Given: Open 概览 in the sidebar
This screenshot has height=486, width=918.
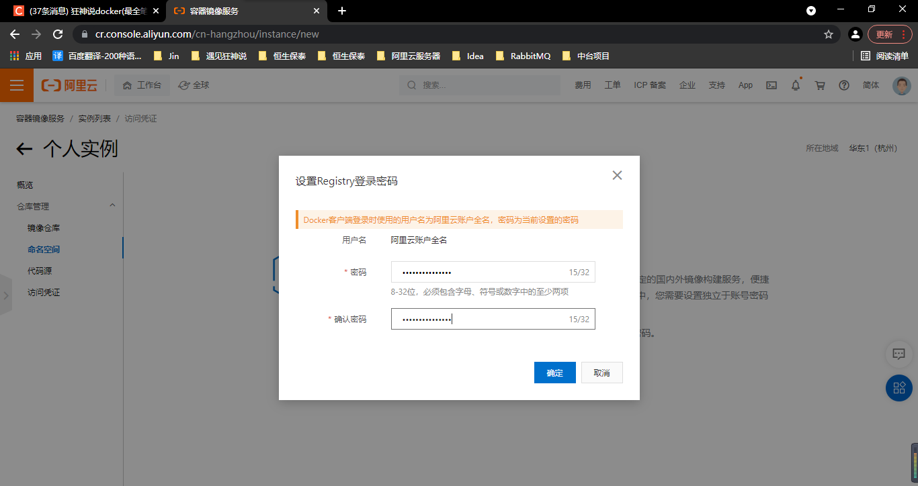Looking at the screenshot, I should pos(25,185).
